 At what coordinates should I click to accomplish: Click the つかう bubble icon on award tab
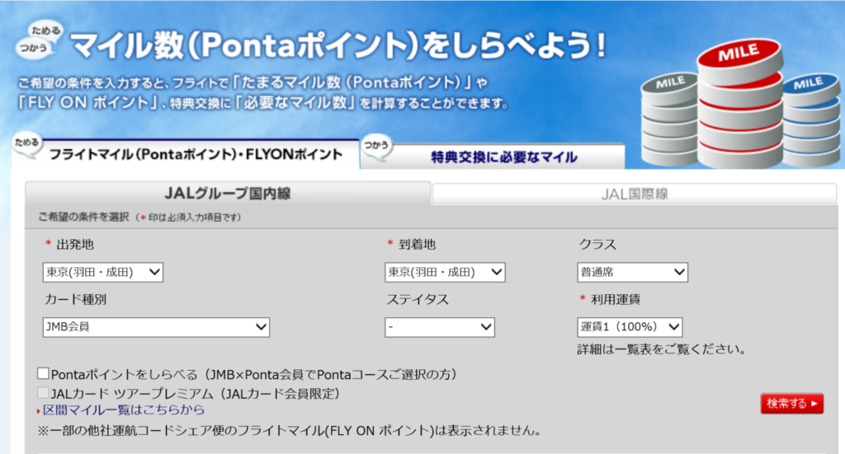click(x=376, y=145)
